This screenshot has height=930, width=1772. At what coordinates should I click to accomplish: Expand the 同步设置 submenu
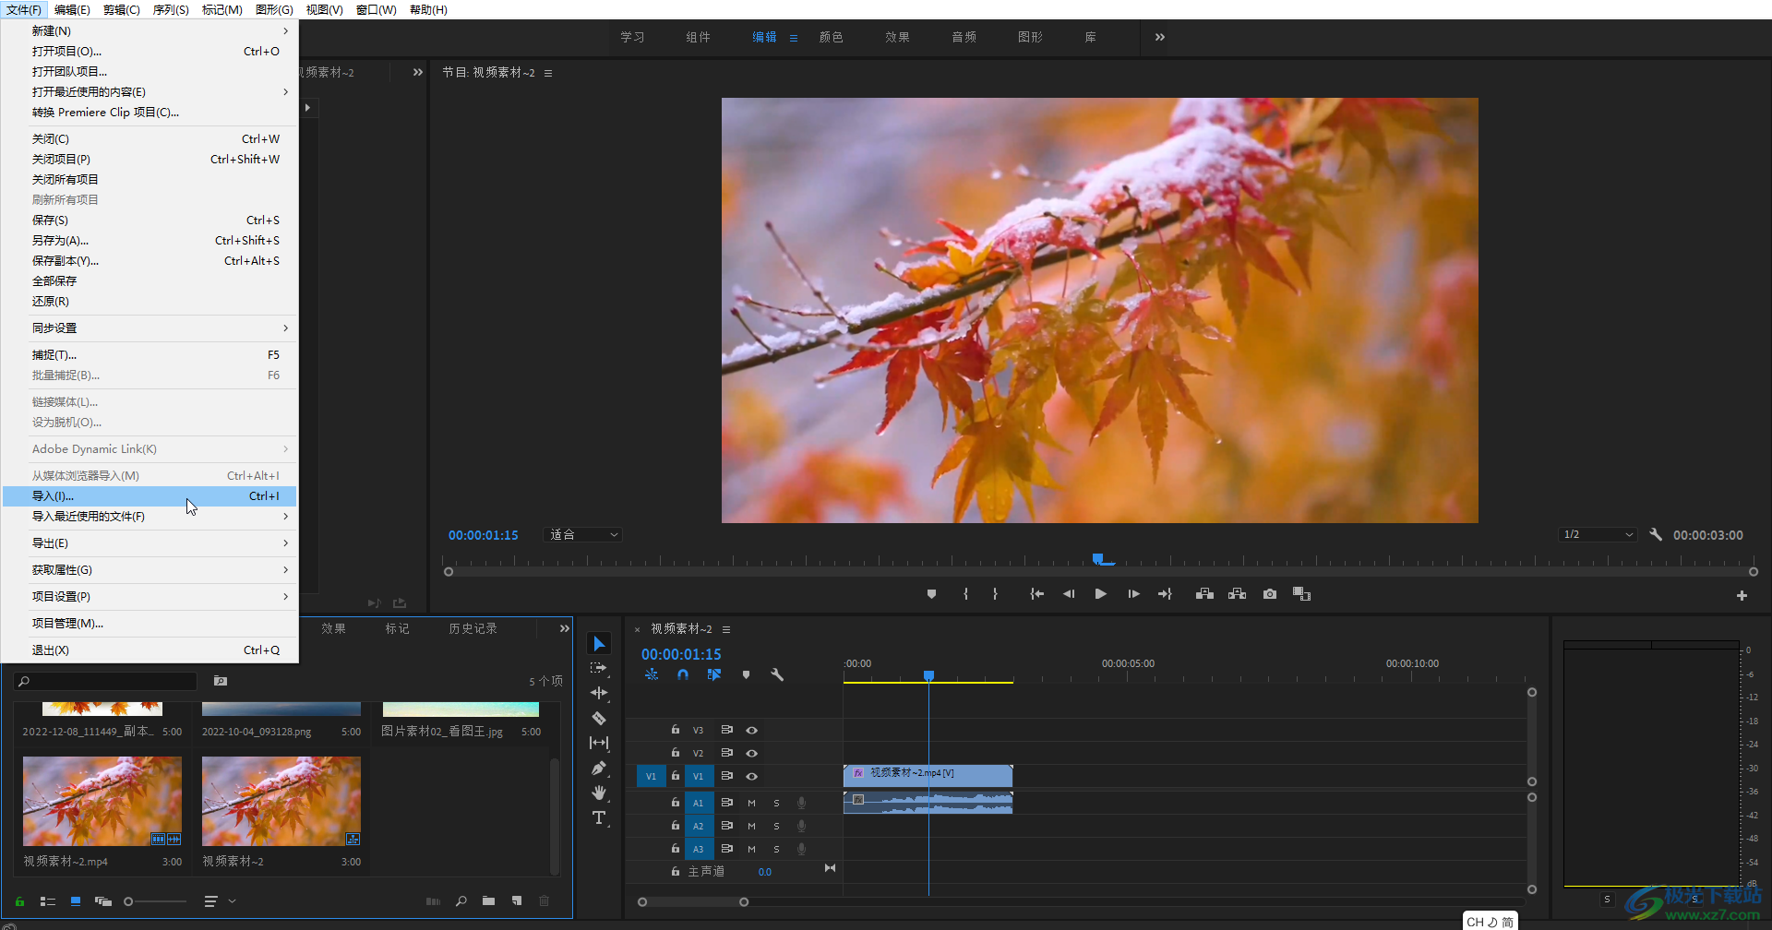(150, 328)
